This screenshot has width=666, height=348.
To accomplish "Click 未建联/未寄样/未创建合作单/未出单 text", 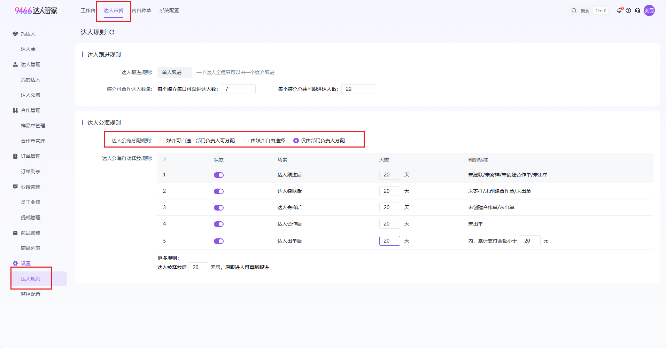I will point(508,175).
